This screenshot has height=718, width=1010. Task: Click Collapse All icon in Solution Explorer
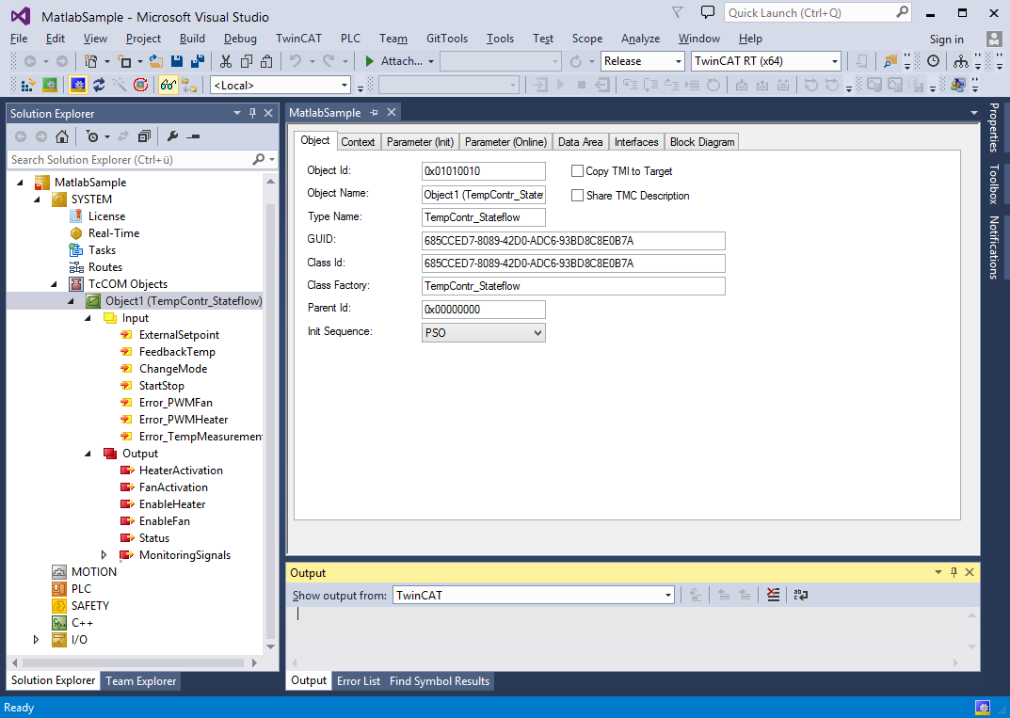tap(144, 136)
